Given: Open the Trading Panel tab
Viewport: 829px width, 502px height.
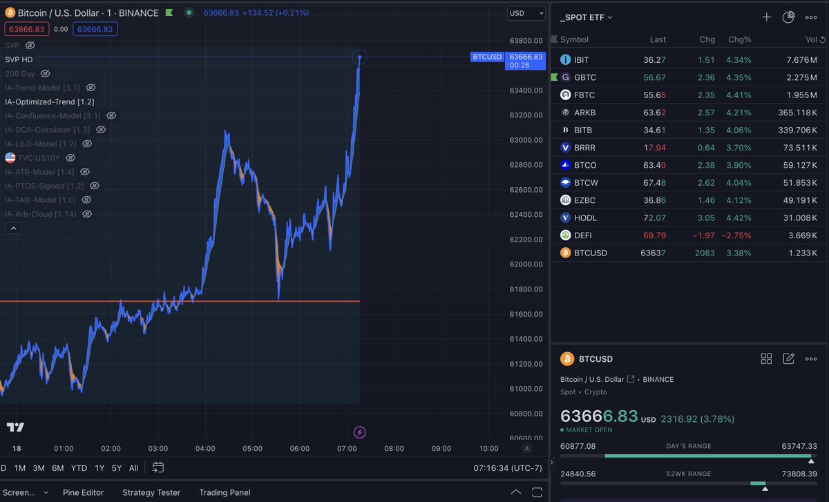Looking at the screenshot, I should (225, 492).
